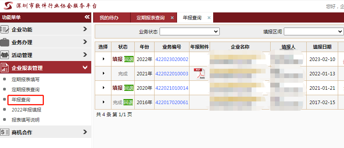Click pagination text 共 4 条 第 1/1 页
344x148 pixels.
coord(114,115)
